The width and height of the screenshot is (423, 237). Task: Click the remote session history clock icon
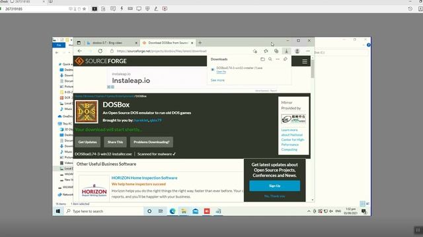tap(410, 9)
